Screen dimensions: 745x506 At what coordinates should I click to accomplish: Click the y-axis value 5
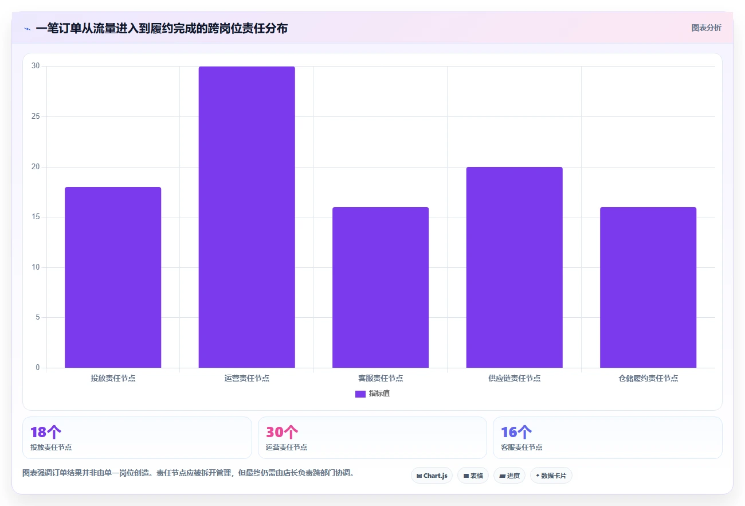point(38,317)
